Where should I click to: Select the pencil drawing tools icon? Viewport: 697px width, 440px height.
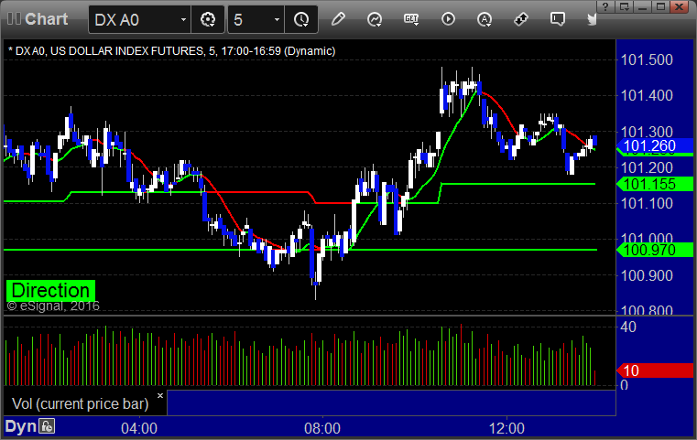pos(338,19)
